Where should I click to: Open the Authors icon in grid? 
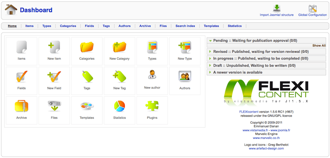[x=184, y=76]
